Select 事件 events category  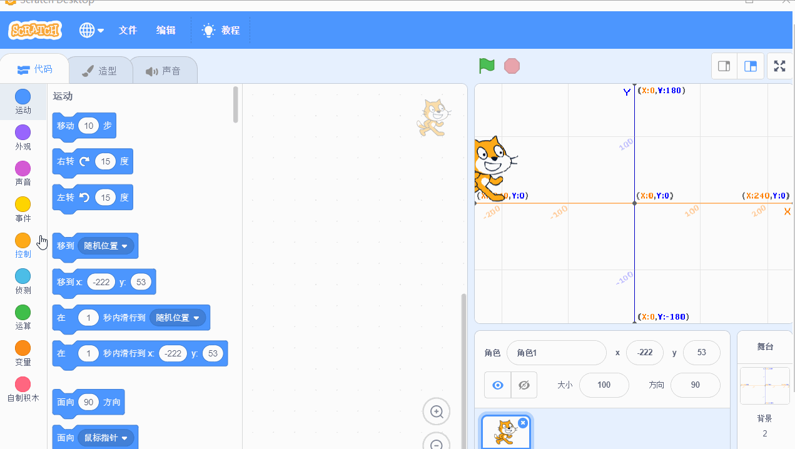pos(23,209)
